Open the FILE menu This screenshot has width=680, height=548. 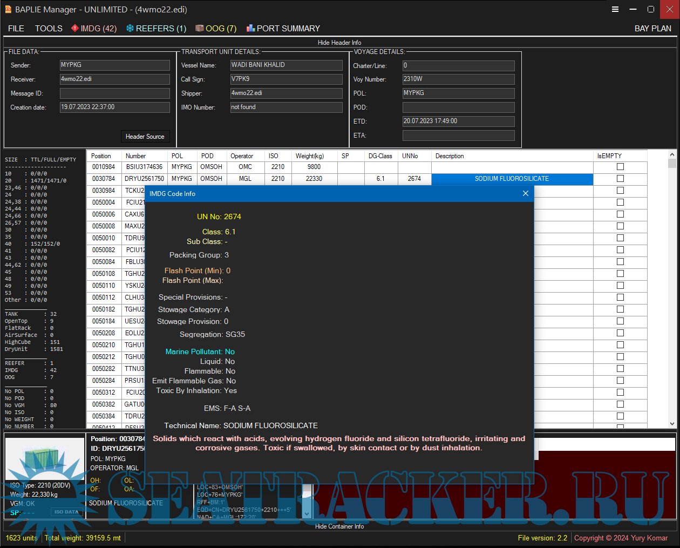16,29
